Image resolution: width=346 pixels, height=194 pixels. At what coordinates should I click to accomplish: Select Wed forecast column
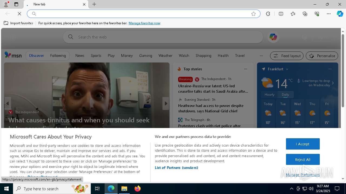pos(297,113)
